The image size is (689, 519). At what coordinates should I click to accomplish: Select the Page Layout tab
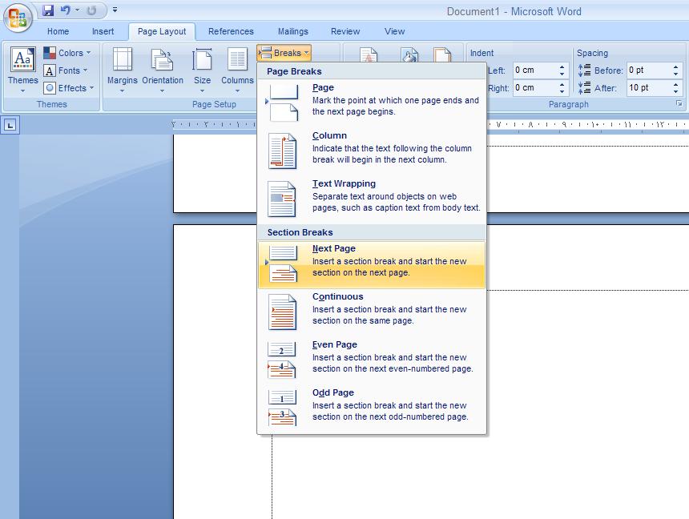[162, 31]
